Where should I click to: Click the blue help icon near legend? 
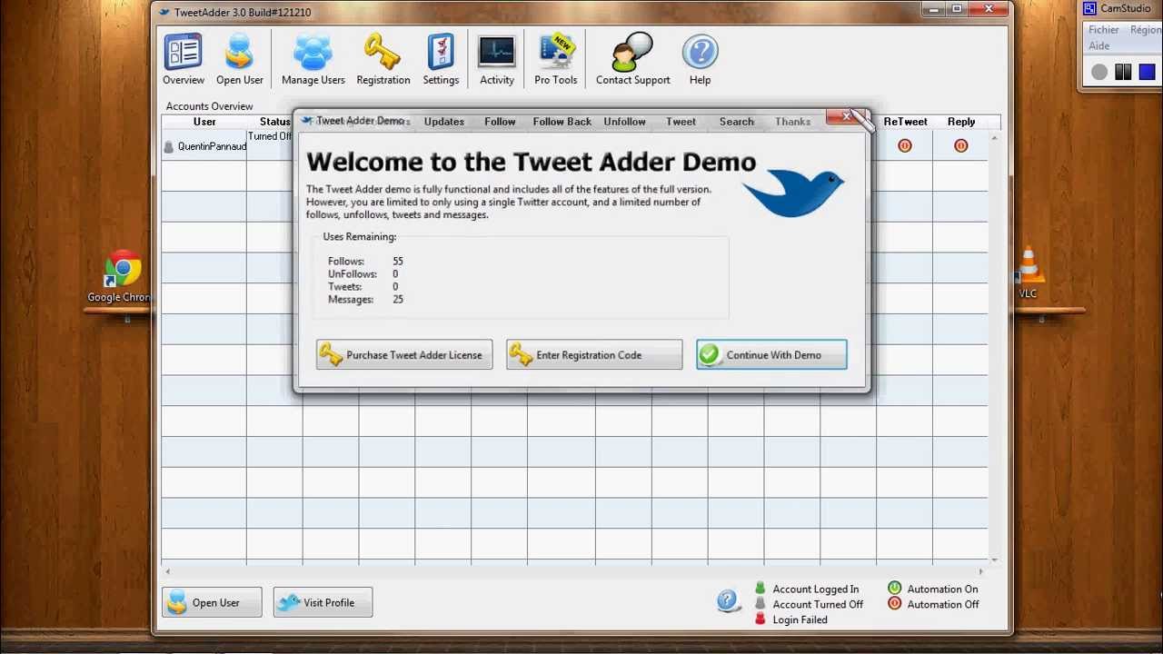[x=728, y=600]
